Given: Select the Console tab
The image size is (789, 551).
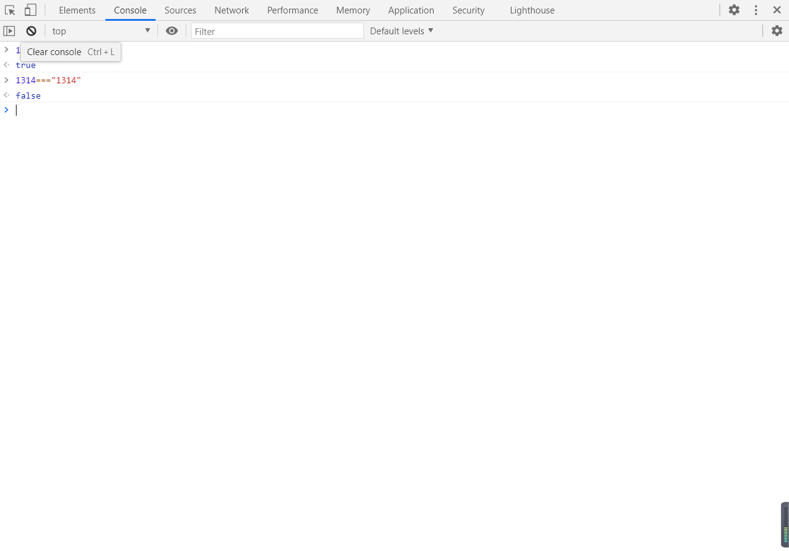Looking at the screenshot, I should [130, 10].
